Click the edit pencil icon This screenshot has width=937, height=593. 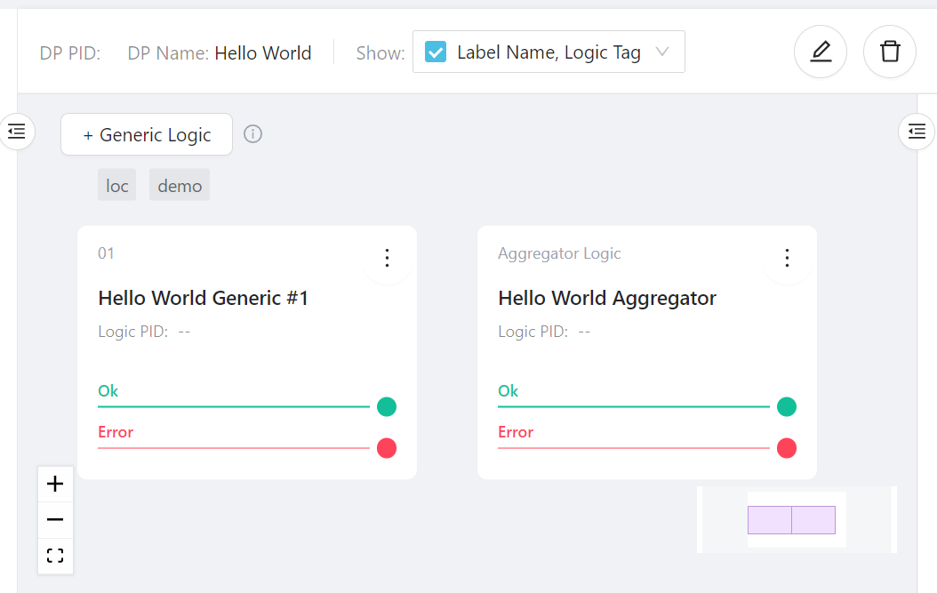point(820,52)
